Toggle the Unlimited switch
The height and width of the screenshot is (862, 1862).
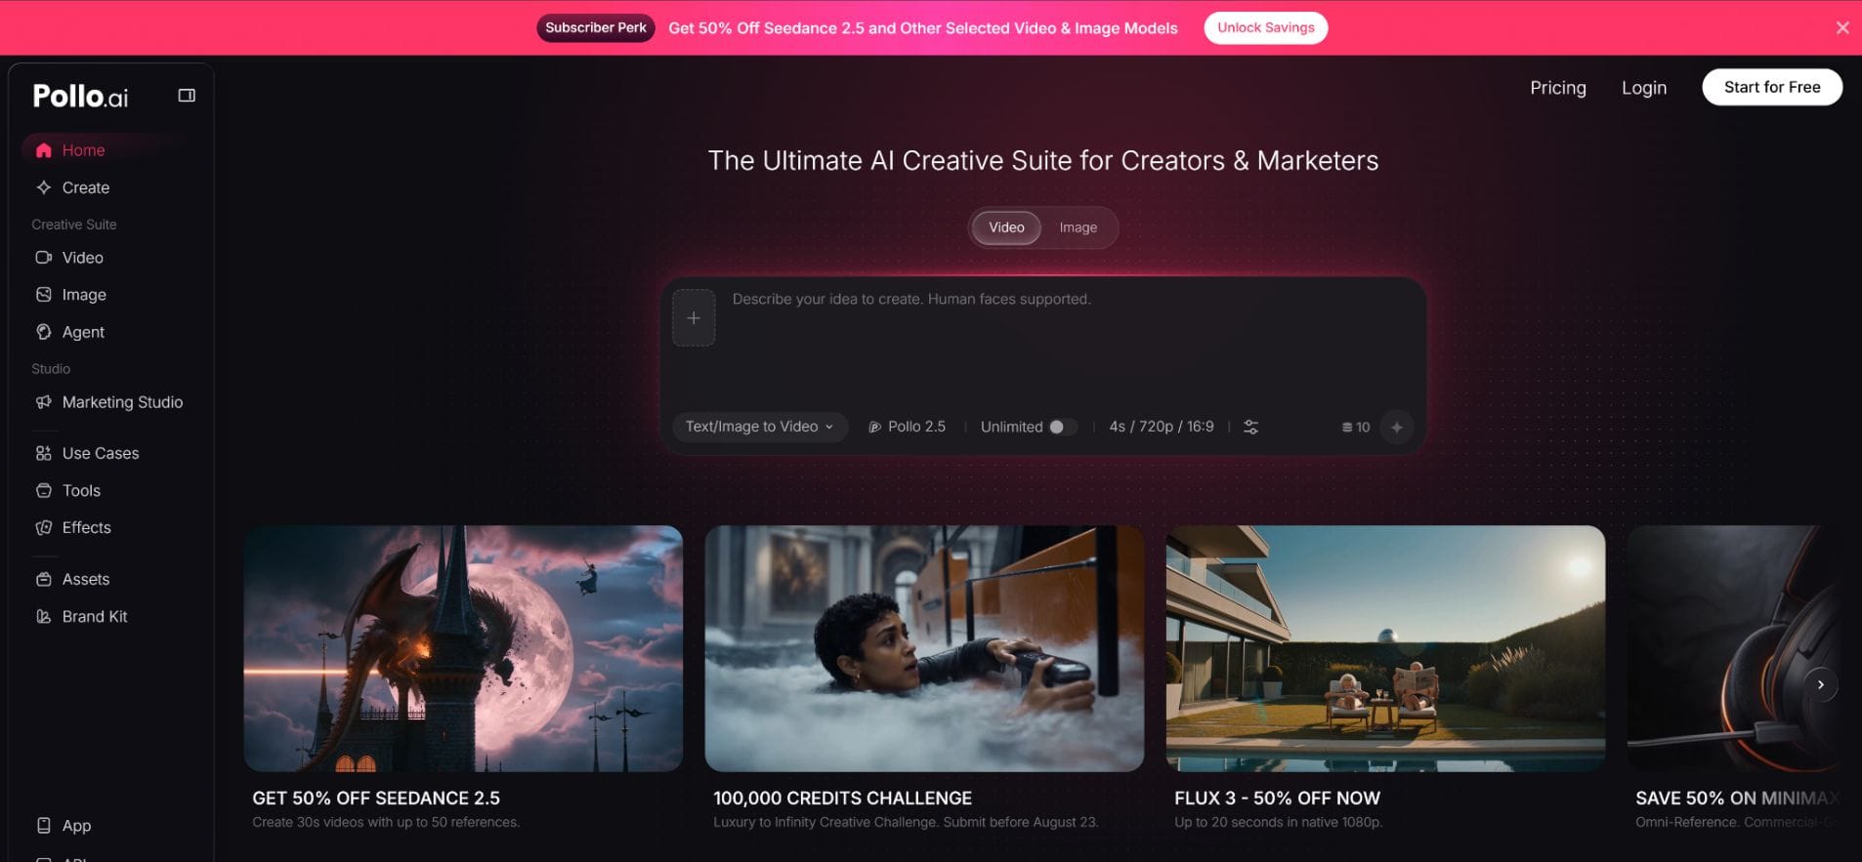1063,427
